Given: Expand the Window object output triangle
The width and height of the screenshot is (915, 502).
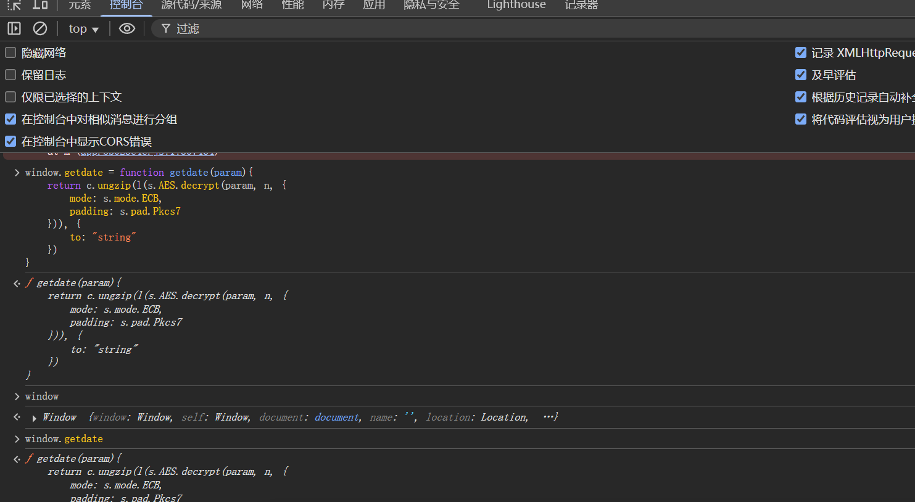Looking at the screenshot, I should [x=34, y=418].
